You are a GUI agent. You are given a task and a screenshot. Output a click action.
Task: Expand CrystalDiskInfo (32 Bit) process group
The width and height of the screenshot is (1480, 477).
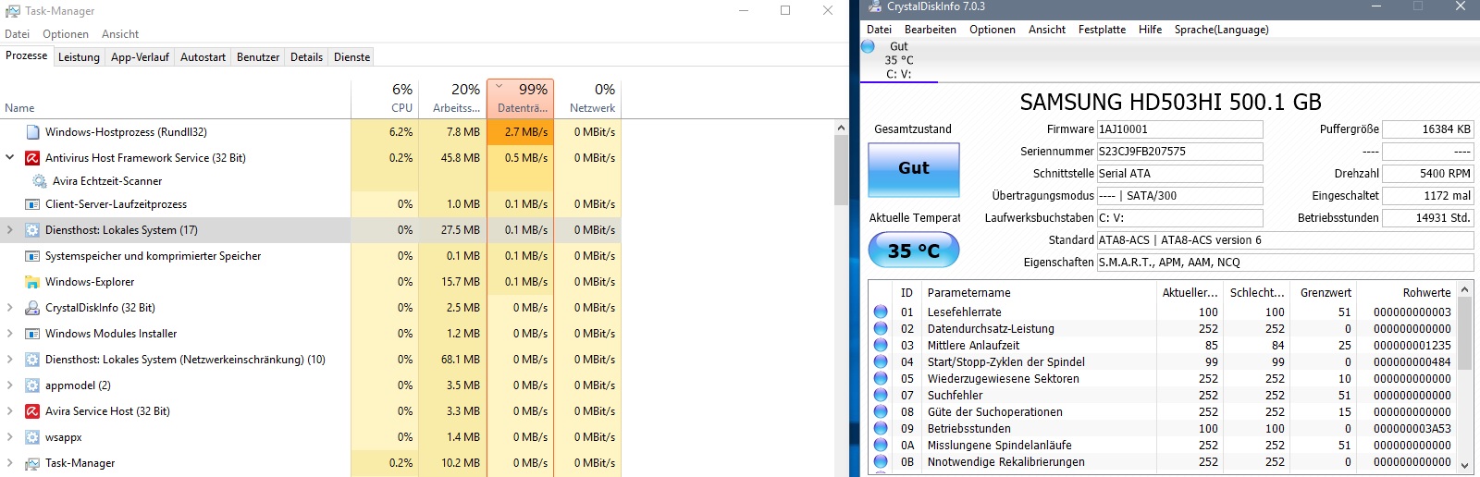click(9, 308)
